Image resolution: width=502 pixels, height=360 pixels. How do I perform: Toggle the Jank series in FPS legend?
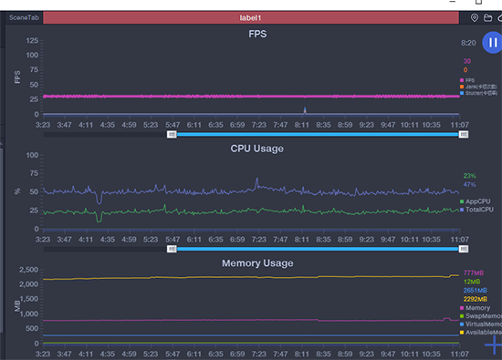tap(478, 87)
